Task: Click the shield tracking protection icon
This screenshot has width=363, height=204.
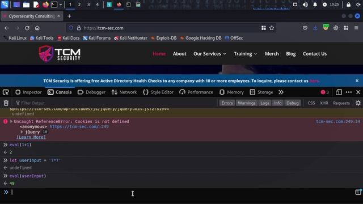Action: coord(71,28)
